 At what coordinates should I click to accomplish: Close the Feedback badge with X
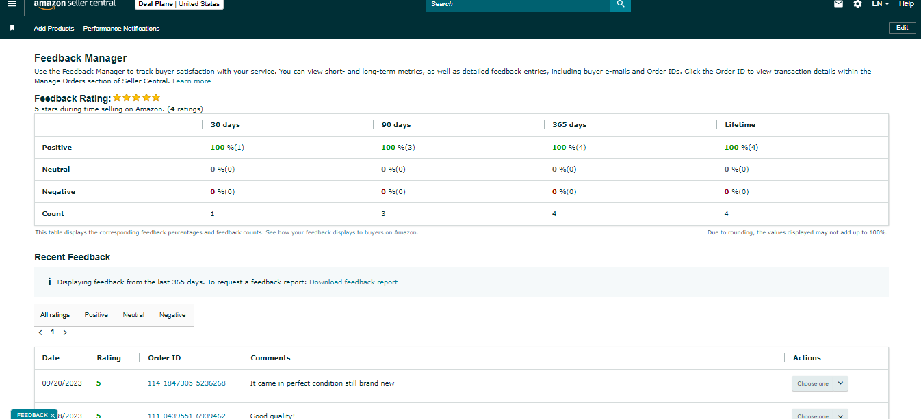[x=53, y=415]
